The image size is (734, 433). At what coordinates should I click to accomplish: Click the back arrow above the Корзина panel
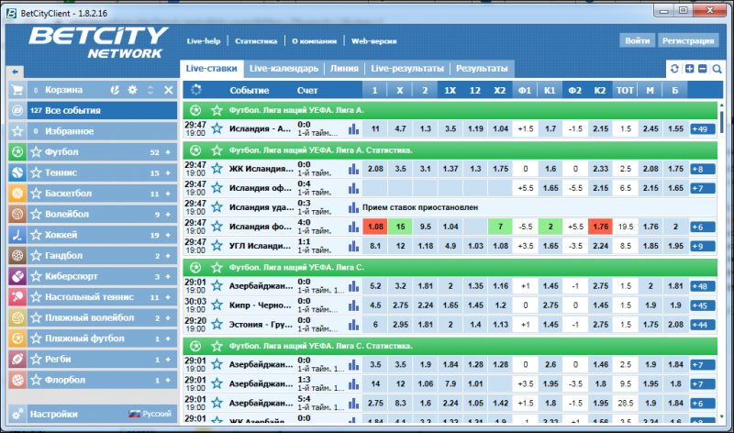15,72
